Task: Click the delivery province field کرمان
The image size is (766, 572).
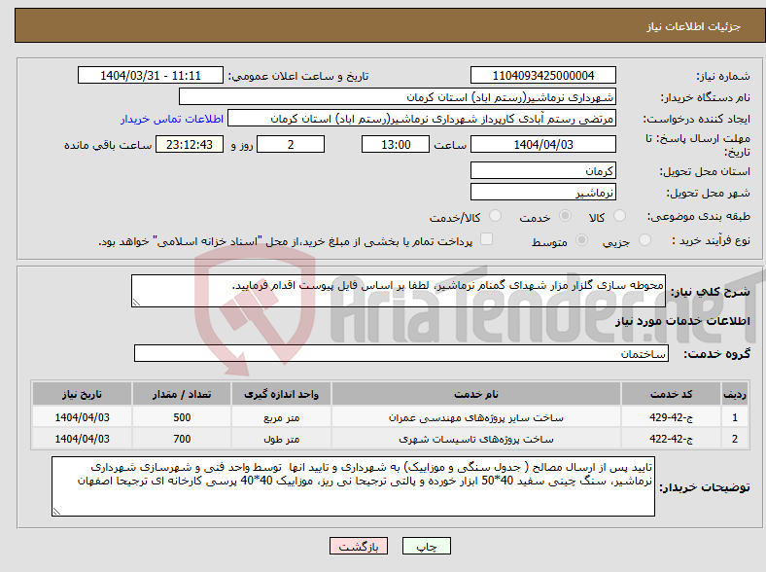Action: [542, 170]
